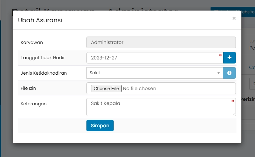Click the plus icon beside the date field
The height and width of the screenshot is (157, 255).
pos(229,58)
